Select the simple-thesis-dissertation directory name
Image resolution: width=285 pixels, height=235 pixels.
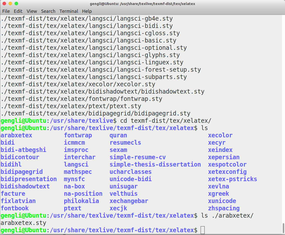(155, 164)
